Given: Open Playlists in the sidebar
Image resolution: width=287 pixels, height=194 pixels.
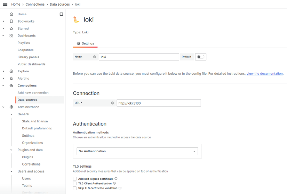Looking at the screenshot, I should point(24,43).
